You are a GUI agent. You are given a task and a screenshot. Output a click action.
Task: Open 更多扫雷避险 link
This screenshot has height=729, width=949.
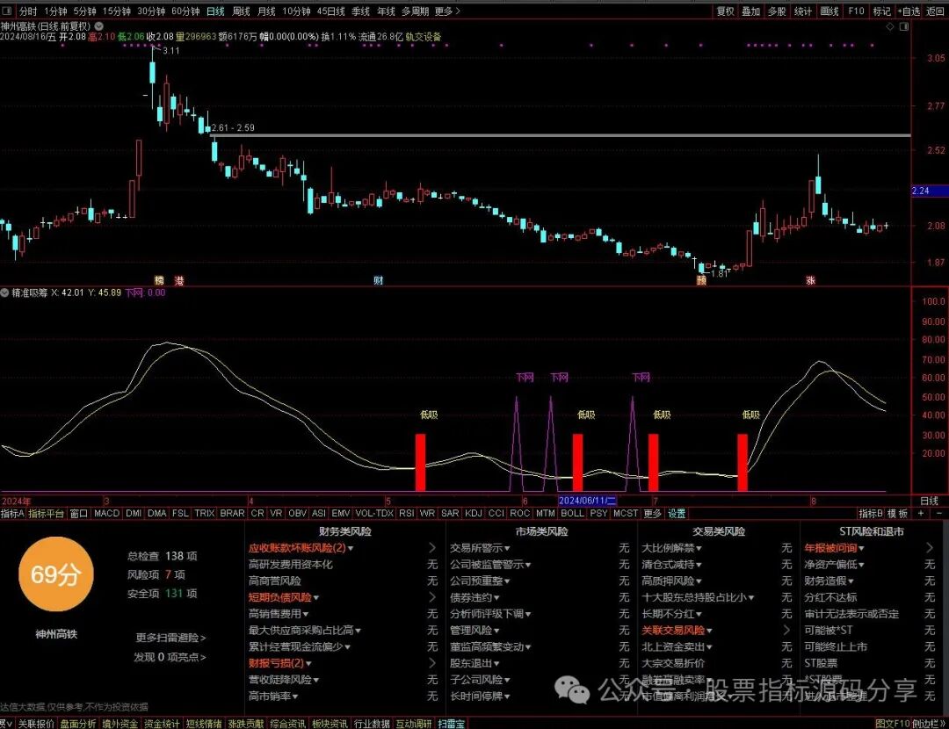[170, 638]
